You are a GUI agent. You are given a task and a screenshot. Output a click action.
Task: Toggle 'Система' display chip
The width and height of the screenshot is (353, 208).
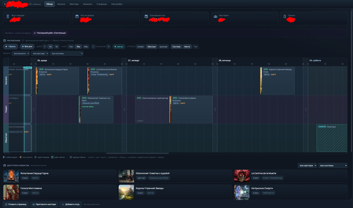pos(177,46)
